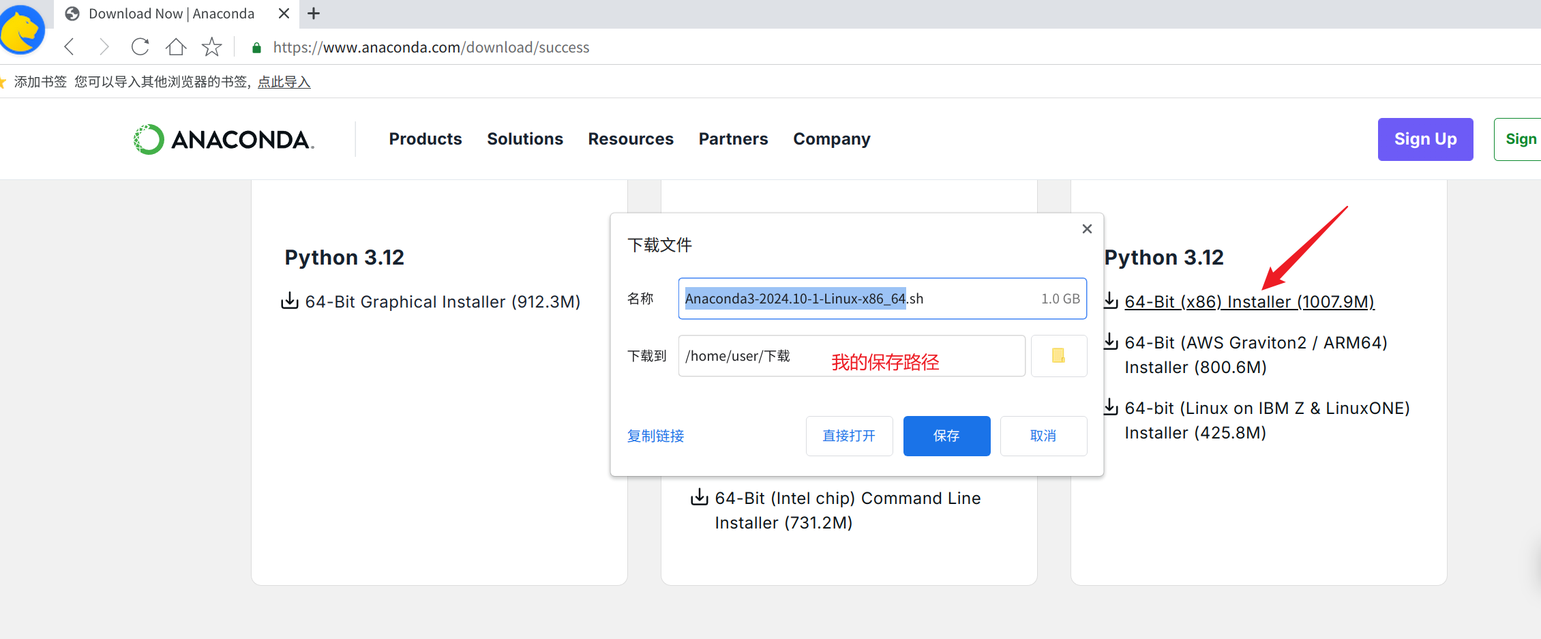Click the purple Sign Up button
Screen dimensions: 1541x639
pyautogui.click(x=1425, y=139)
